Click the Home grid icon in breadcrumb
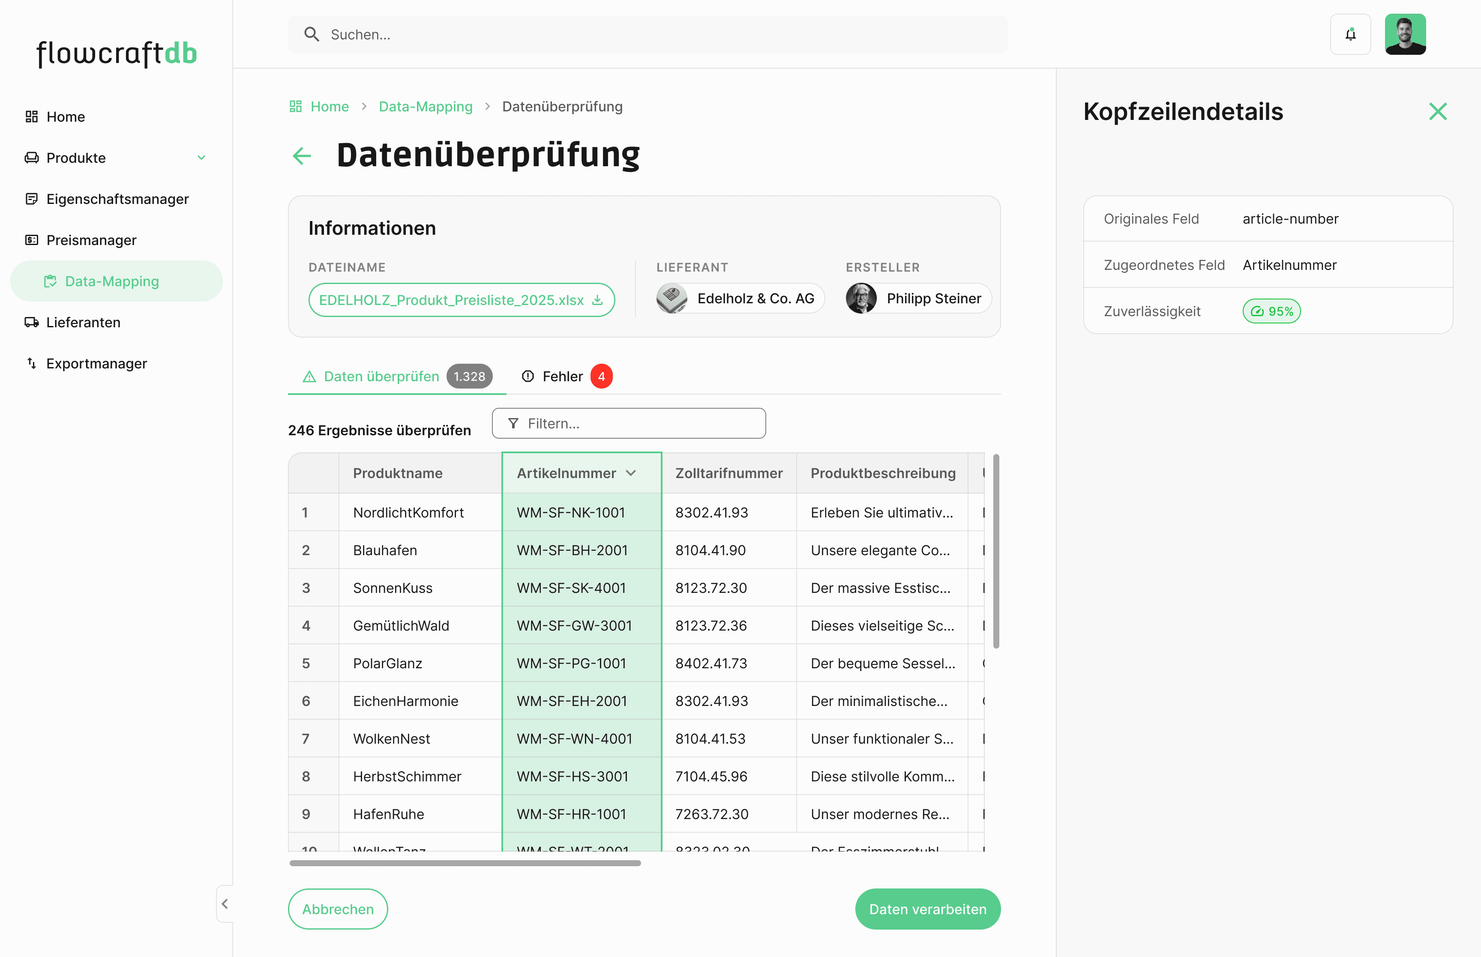This screenshot has width=1481, height=957. tap(296, 106)
